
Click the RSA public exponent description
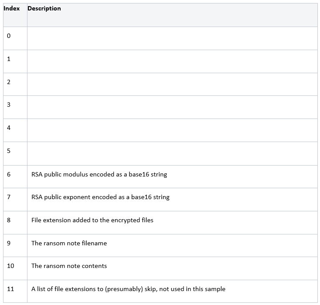click(100, 197)
